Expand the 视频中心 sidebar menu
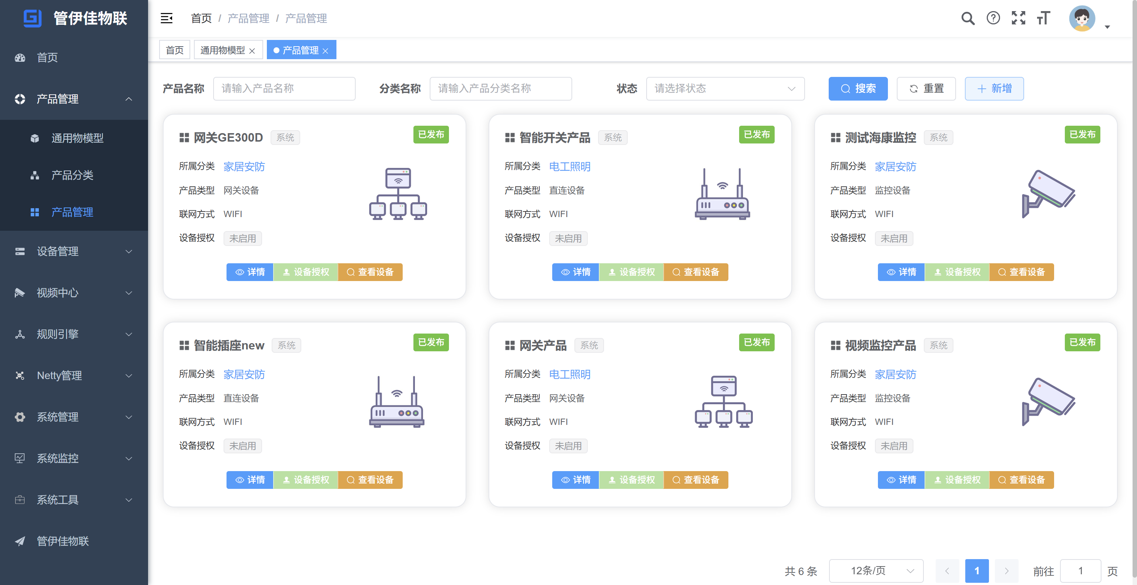This screenshot has width=1137, height=585. coord(74,293)
